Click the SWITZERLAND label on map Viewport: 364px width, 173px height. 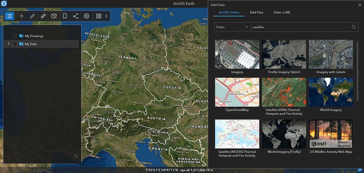(102, 119)
